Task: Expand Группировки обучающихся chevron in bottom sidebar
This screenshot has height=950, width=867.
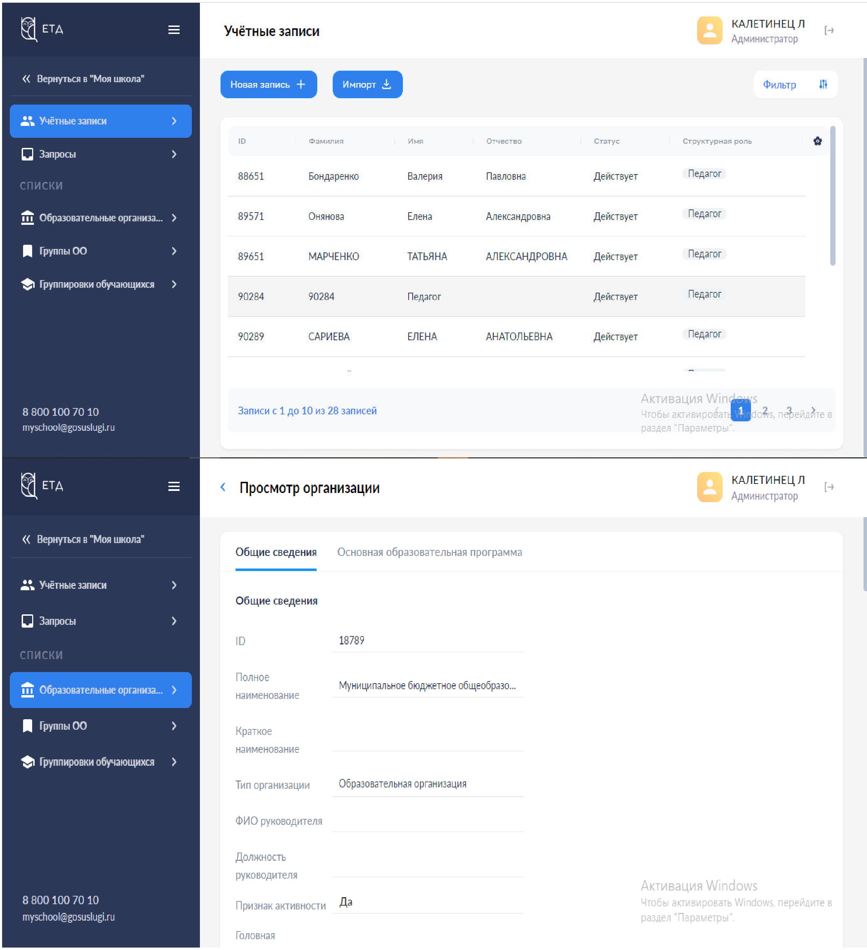Action: click(174, 762)
